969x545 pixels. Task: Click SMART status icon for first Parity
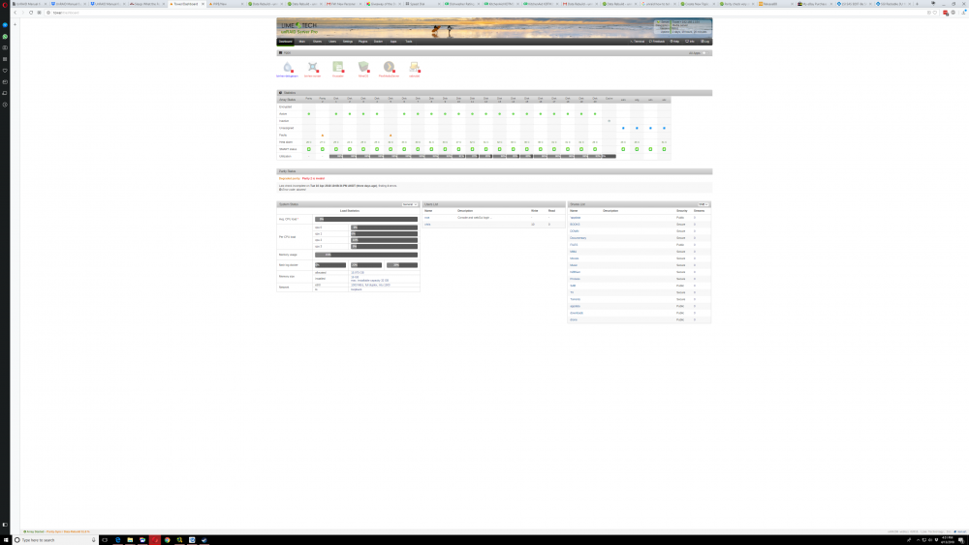tap(309, 149)
